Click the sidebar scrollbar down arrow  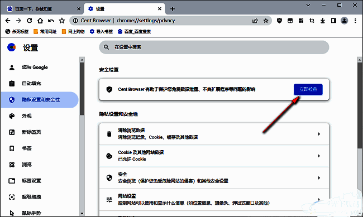pos(82,213)
